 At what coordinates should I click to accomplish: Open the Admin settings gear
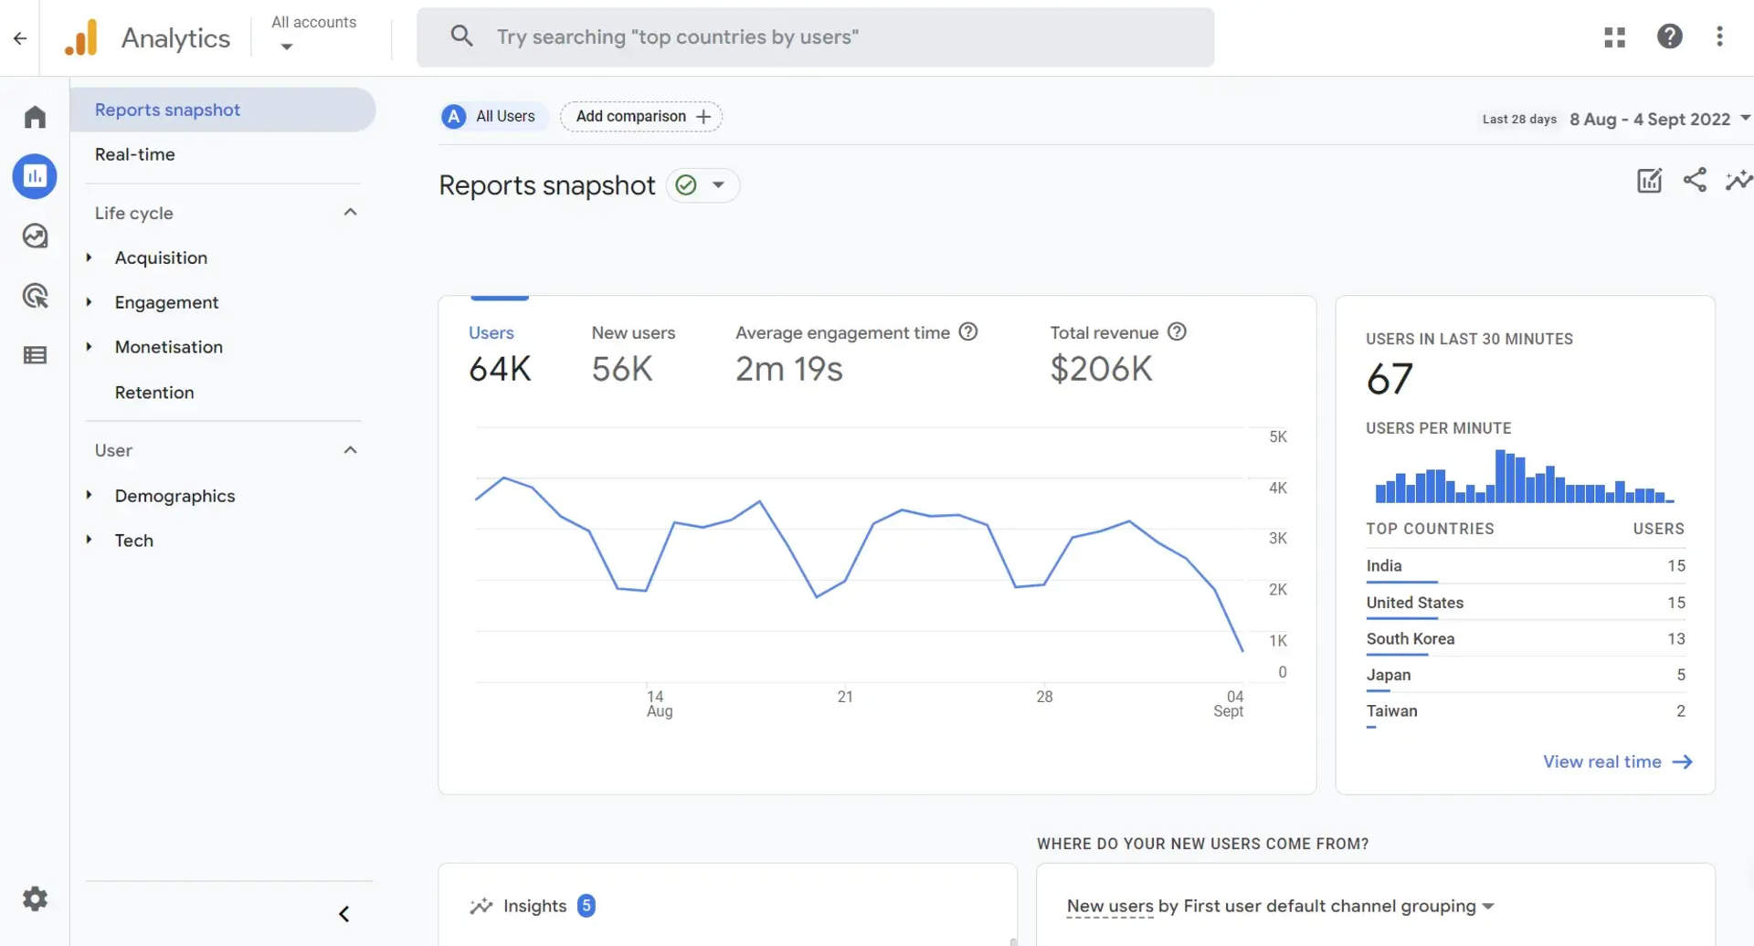tap(35, 898)
